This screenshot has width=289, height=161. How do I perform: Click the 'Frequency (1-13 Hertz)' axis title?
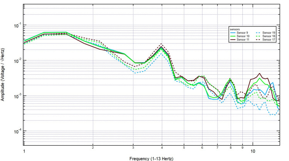click(151, 159)
